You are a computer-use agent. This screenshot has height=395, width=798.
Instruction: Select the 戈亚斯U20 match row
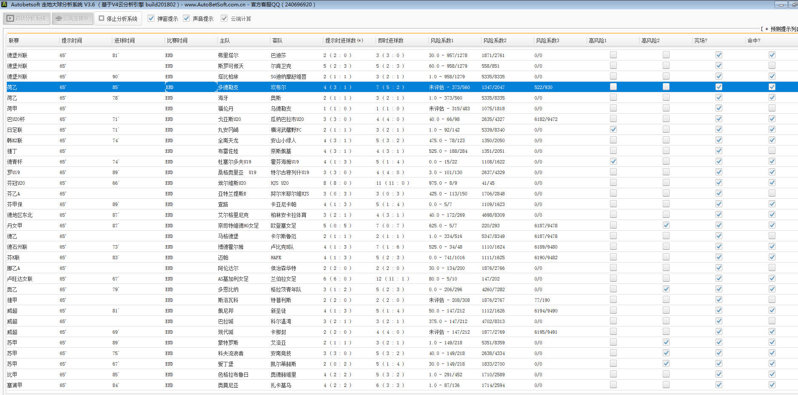229,119
